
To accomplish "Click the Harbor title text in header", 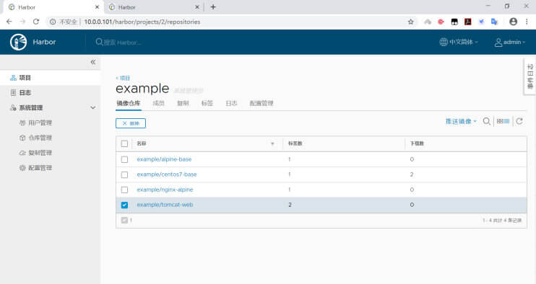I will point(44,42).
